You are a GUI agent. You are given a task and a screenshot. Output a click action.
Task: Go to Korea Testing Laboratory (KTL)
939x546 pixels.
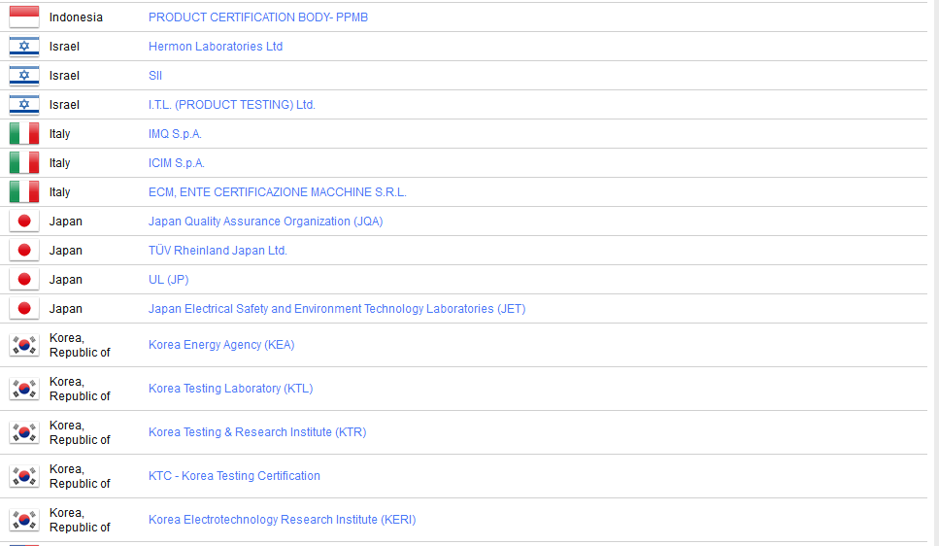(x=230, y=389)
